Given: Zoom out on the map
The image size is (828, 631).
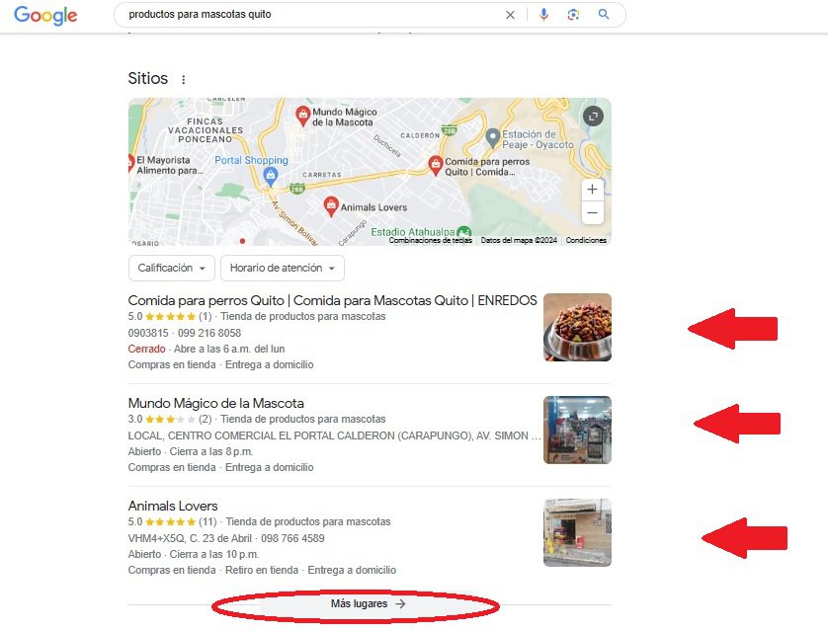Looking at the screenshot, I should pos(593,212).
